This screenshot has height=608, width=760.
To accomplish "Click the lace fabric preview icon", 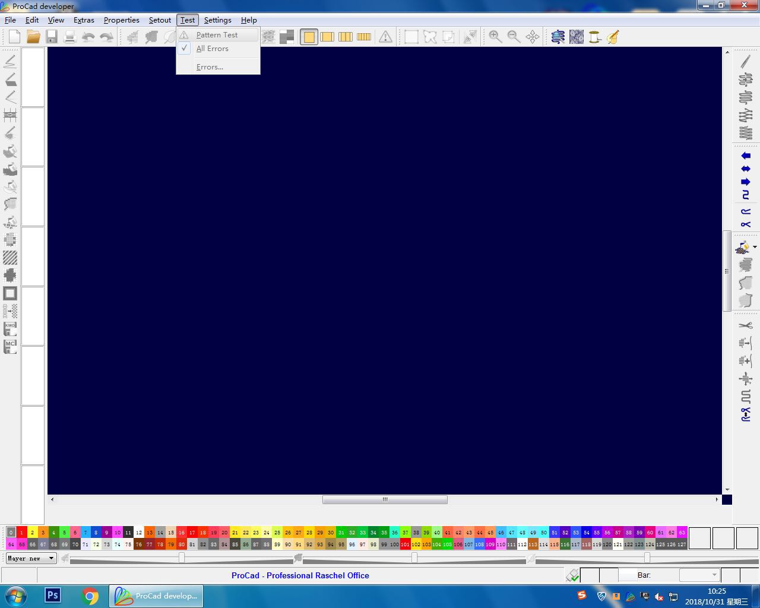I will 577,37.
